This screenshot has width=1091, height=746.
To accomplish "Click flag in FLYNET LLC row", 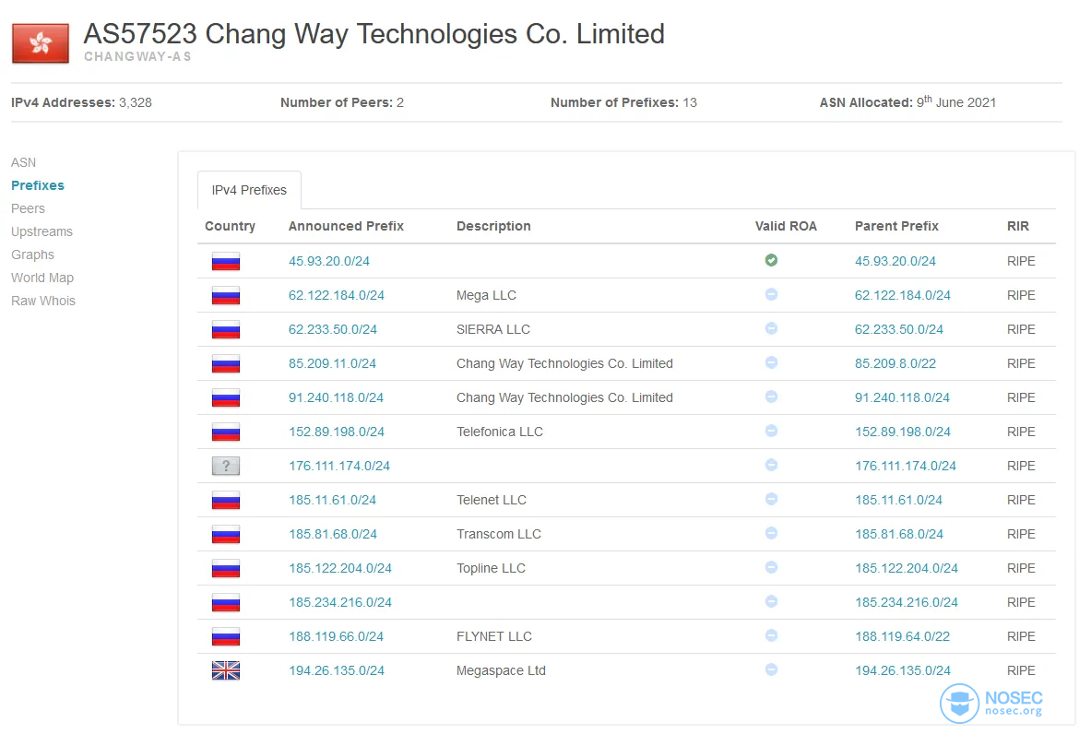I will pyautogui.click(x=225, y=636).
